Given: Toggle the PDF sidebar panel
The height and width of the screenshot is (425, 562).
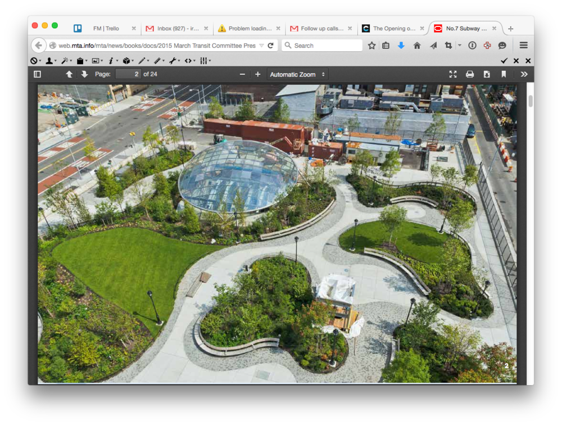Looking at the screenshot, I should [x=37, y=74].
